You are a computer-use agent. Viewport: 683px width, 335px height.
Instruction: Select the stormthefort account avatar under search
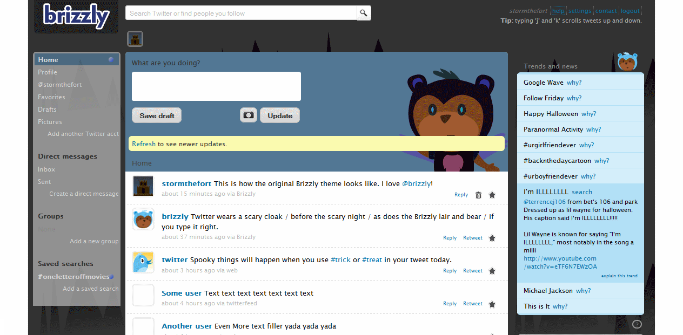pos(135,39)
